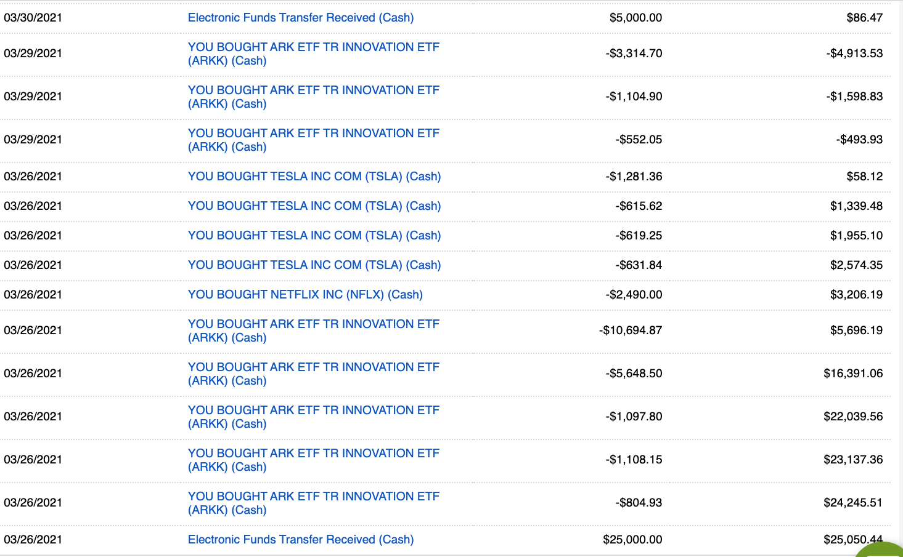This screenshot has width=903, height=557.
Task: Open the TSLA purchase link for -$619.25
Action: click(x=314, y=236)
